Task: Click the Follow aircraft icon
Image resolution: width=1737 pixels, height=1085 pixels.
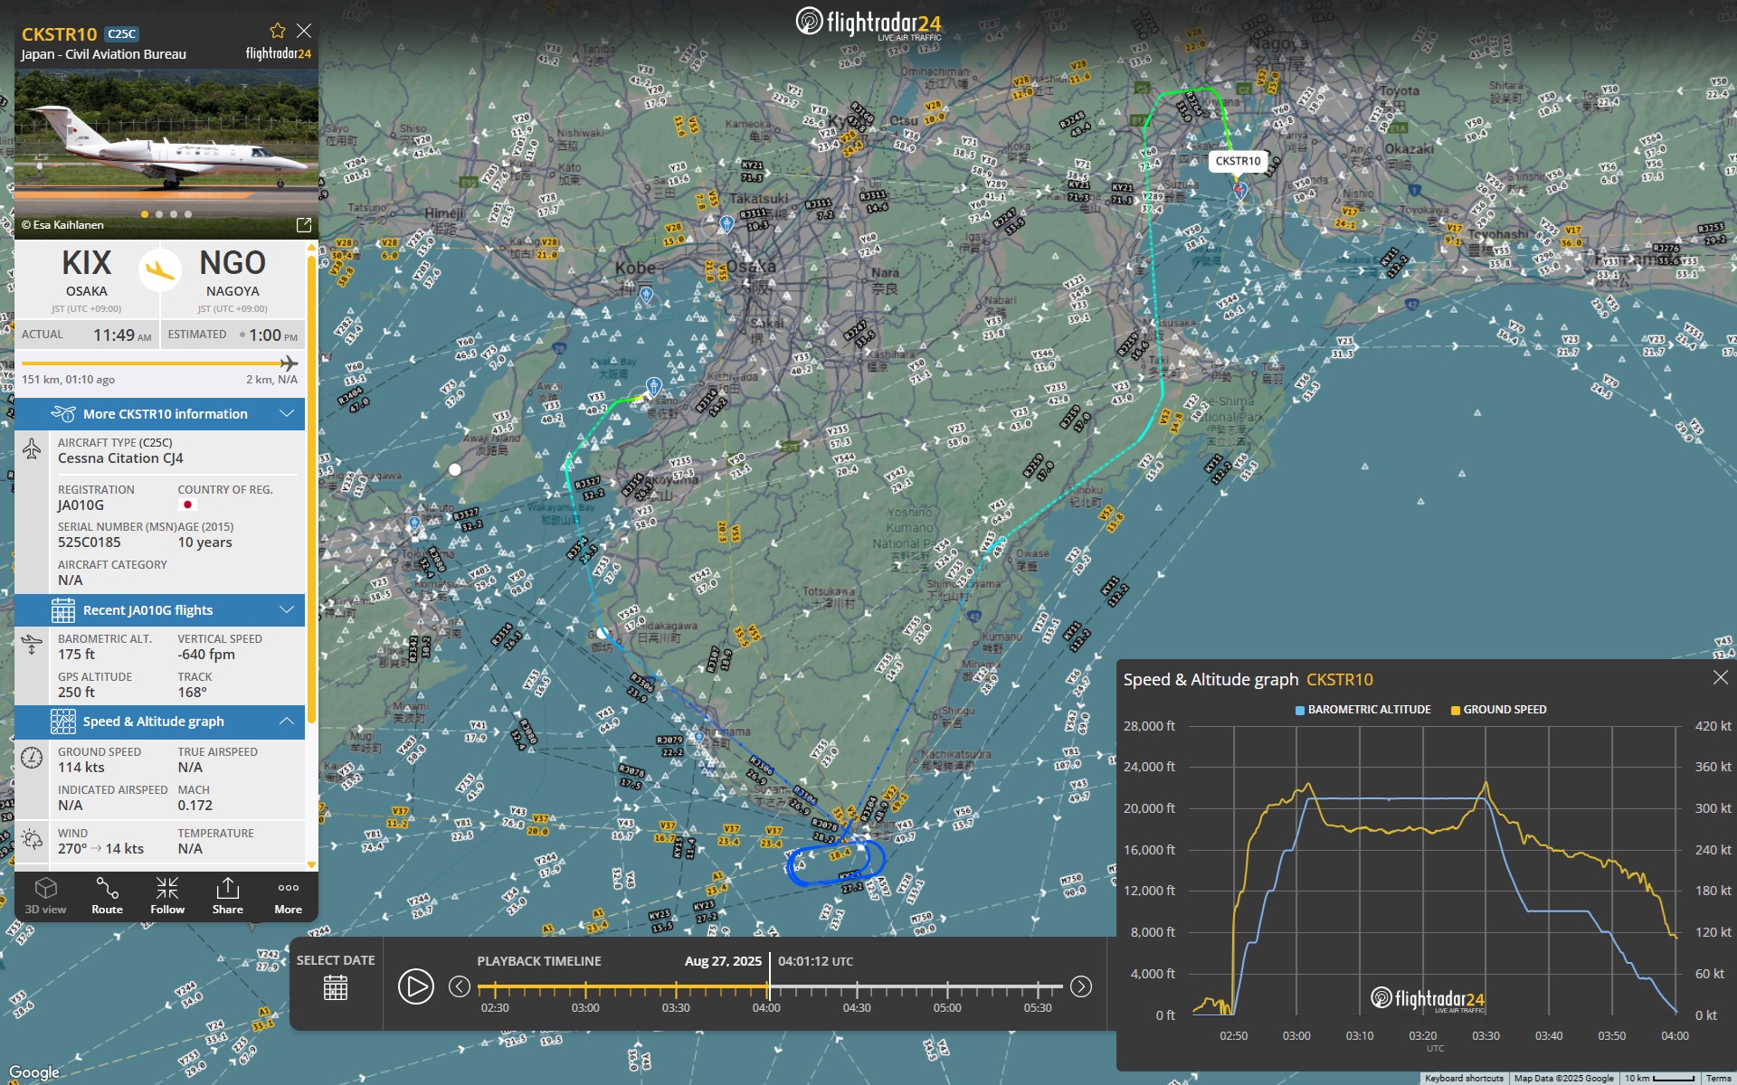Action: point(167,895)
